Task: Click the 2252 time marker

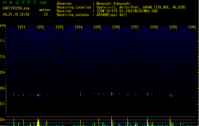Action: pyautogui.click(x=40, y=27)
